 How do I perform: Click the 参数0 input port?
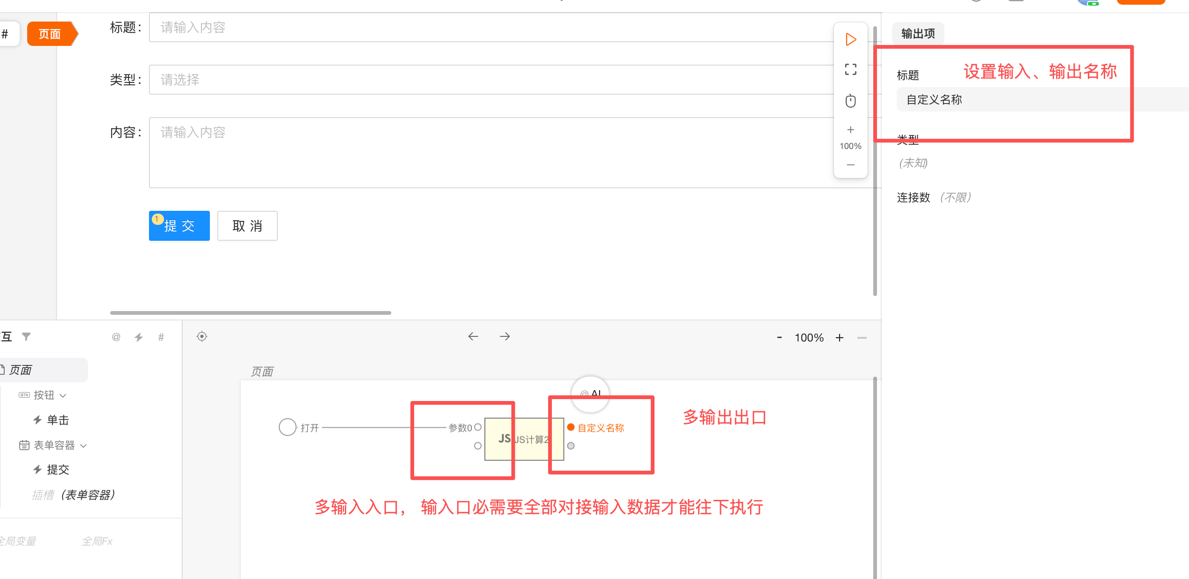pyautogui.click(x=478, y=427)
